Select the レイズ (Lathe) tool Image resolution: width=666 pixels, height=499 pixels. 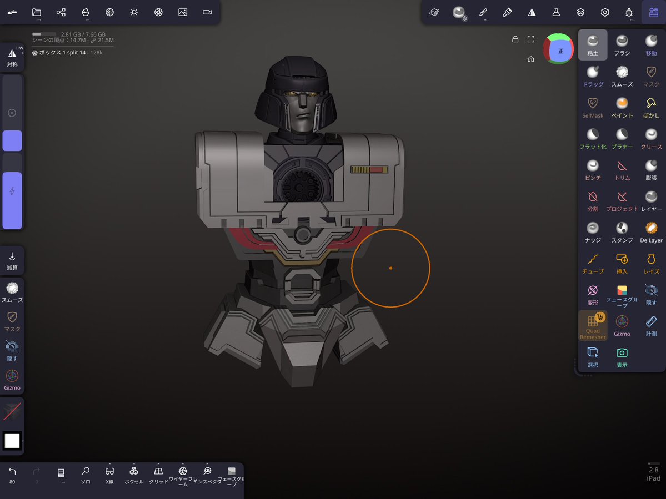(651, 264)
